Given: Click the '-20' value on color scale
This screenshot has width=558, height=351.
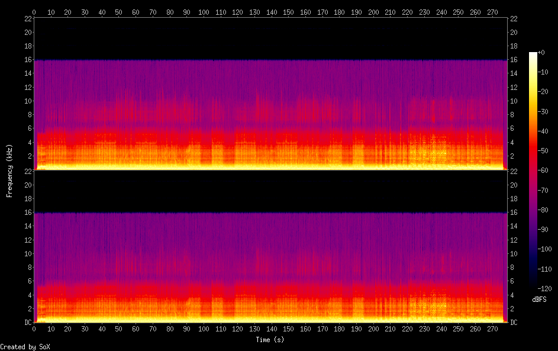Looking at the screenshot, I should point(543,92).
